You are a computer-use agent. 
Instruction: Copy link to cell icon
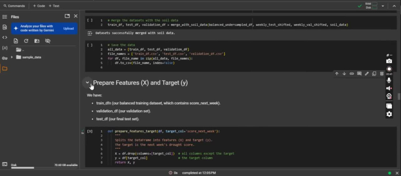(x=352, y=74)
